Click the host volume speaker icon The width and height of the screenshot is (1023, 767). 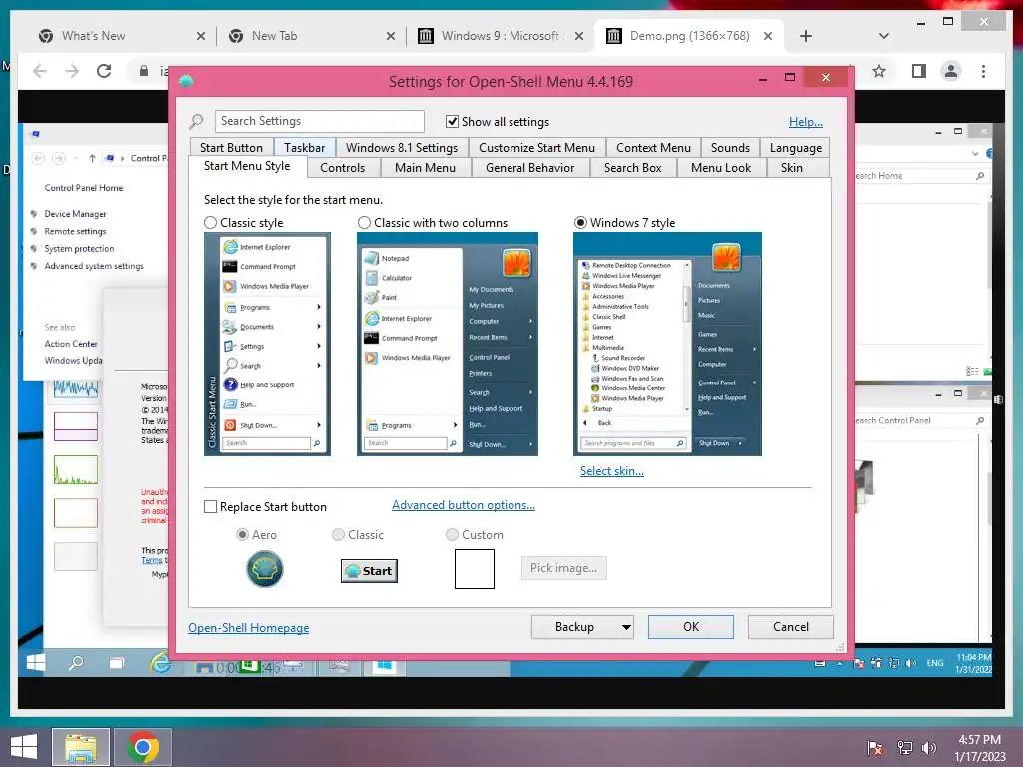point(929,747)
